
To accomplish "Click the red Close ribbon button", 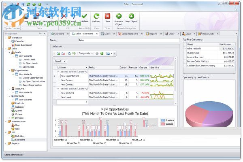I will (x=107, y=18).
